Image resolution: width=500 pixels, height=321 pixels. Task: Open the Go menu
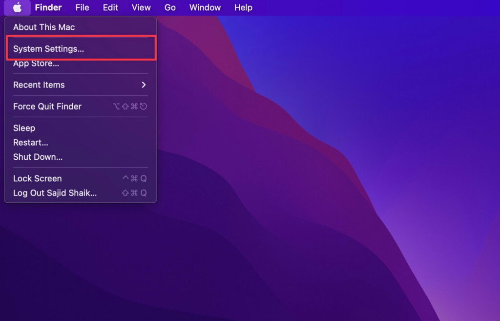coord(170,7)
